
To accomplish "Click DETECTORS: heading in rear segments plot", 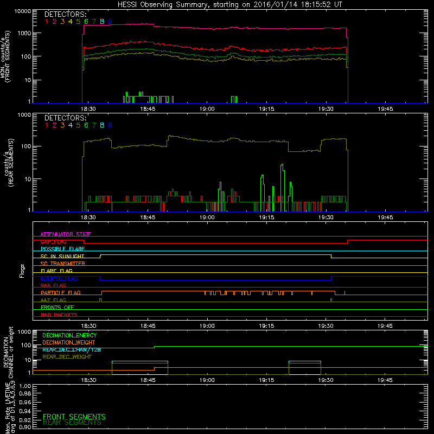I will (x=65, y=118).
